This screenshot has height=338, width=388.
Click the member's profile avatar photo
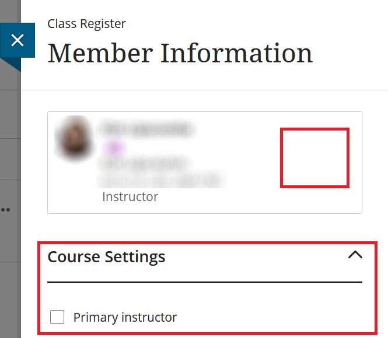coord(71,139)
